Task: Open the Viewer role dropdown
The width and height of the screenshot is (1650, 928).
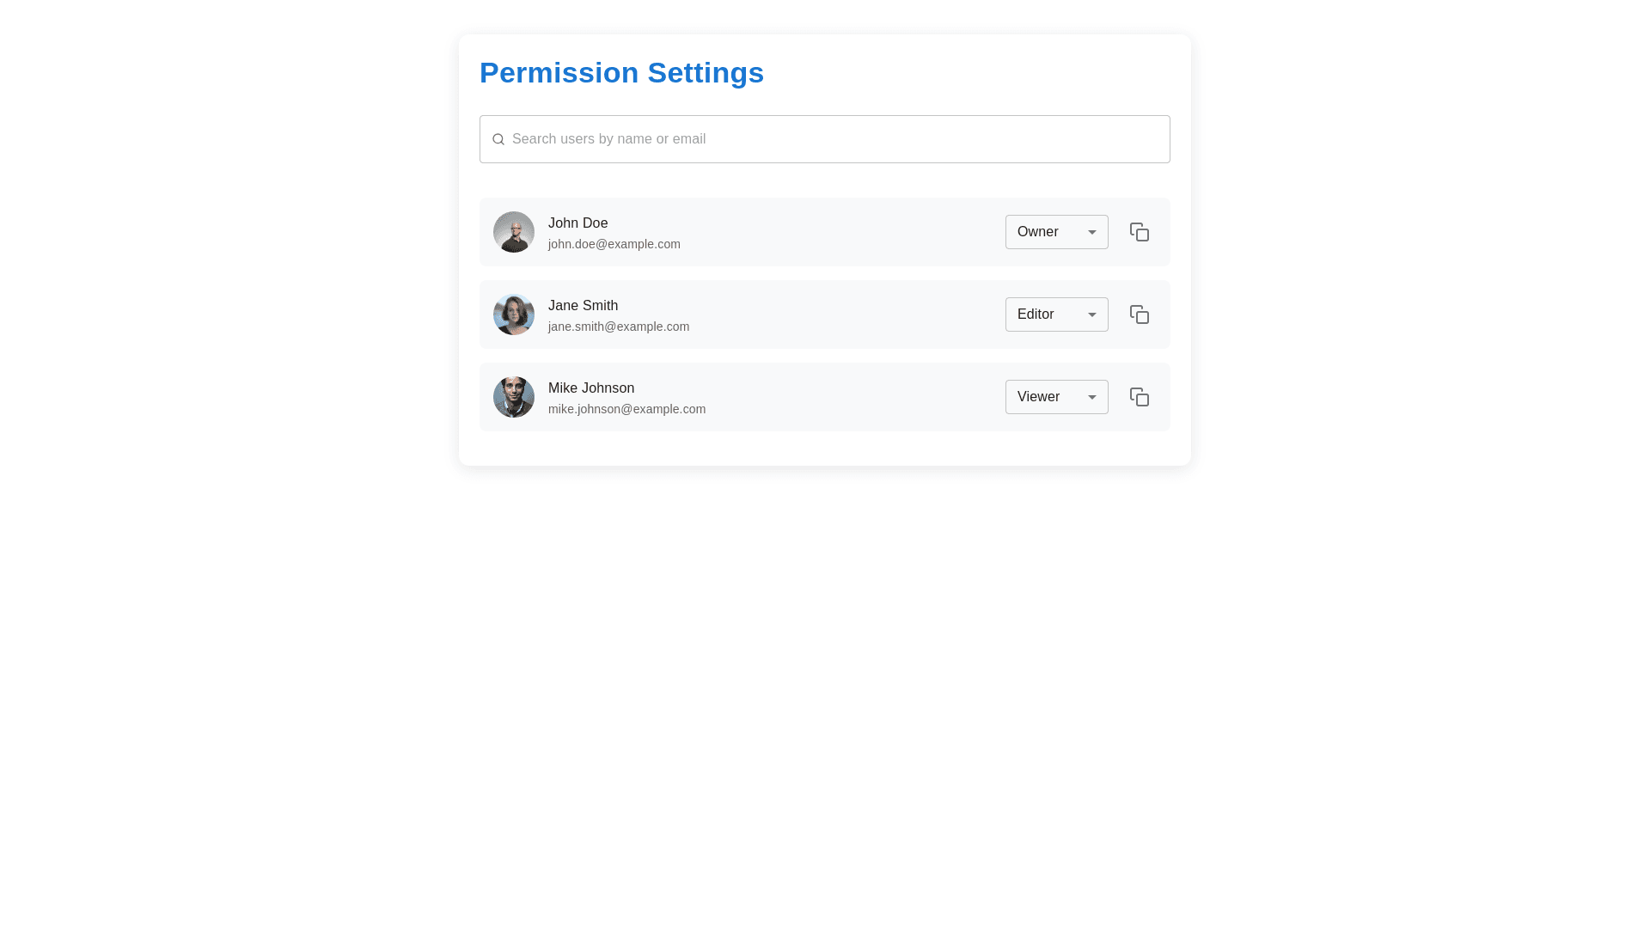Action: click(1055, 397)
